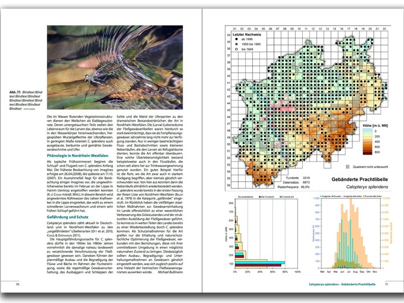Click the italic 'Calopteryx splendens' under map title
This screenshot has width=404, height=303.
click(x=367, y=187)
